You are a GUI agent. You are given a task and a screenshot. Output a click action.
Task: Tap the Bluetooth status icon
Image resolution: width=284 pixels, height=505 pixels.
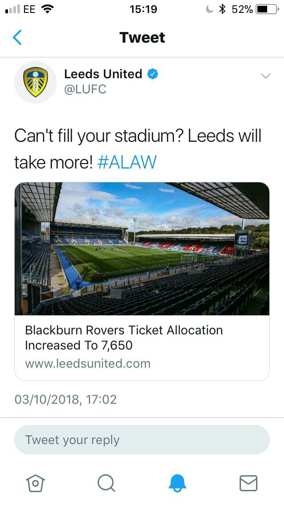[222, 9]
